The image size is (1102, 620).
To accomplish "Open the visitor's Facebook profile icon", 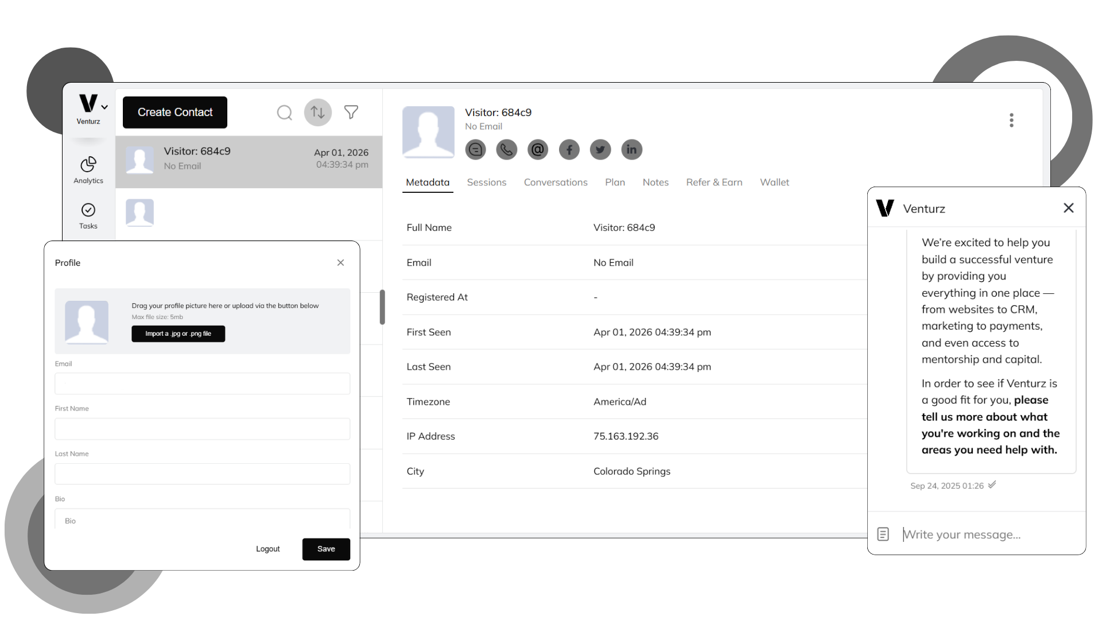I will click(569, 149).
